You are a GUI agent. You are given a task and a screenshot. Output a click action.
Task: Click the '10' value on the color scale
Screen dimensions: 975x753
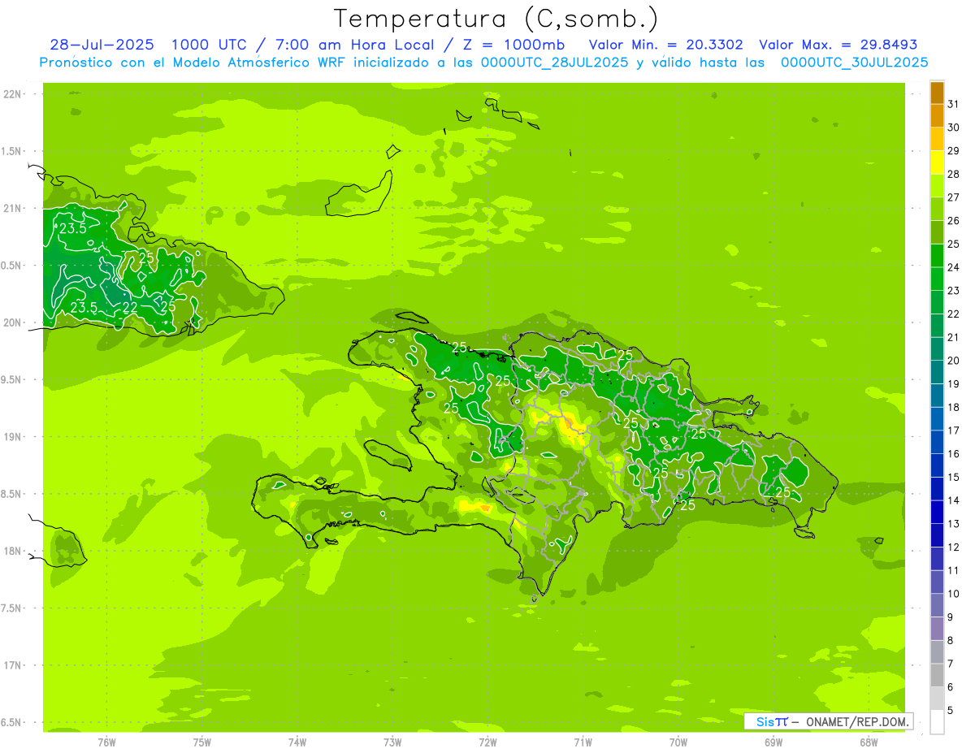click(x=953, y=594)
